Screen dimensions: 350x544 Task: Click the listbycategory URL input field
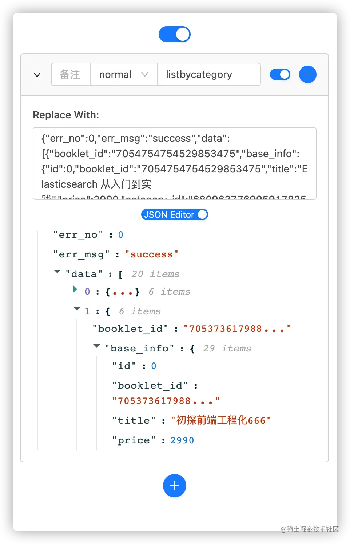[x=209, y=74]
